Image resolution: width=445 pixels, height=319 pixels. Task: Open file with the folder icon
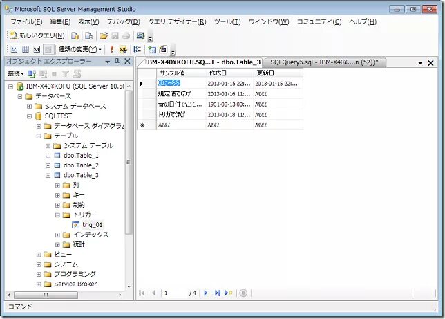tap(104, 35)
